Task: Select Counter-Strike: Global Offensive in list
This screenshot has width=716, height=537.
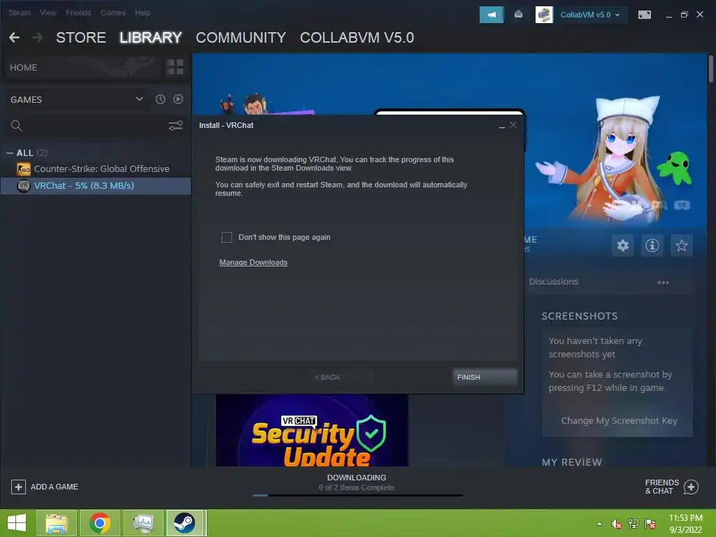Action: tap(95, 169)
